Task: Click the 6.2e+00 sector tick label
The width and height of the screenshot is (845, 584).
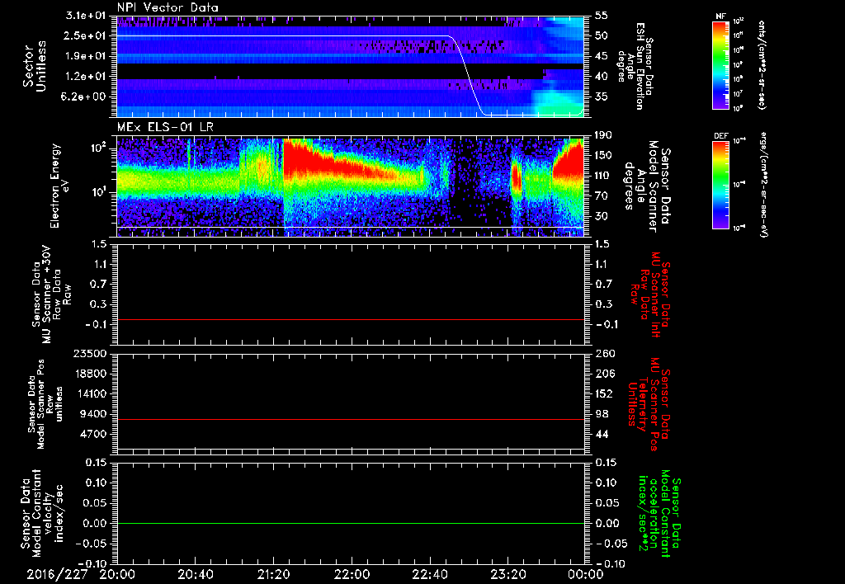Action: [83, 97]
